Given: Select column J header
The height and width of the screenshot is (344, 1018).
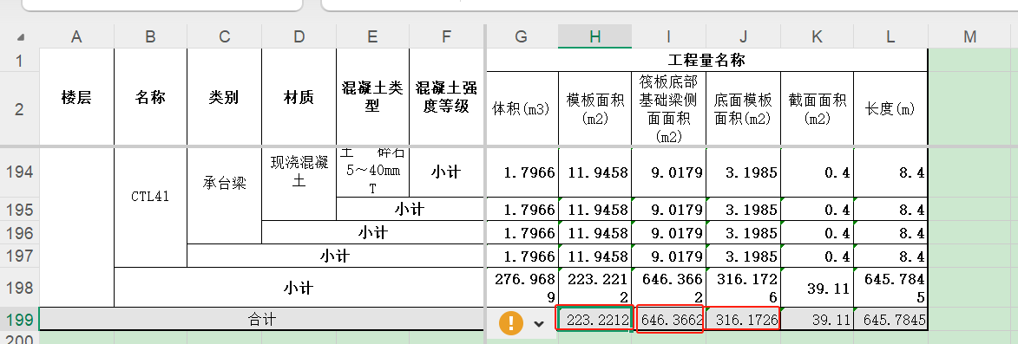Looking at the screenshot, I should [744, 37].
